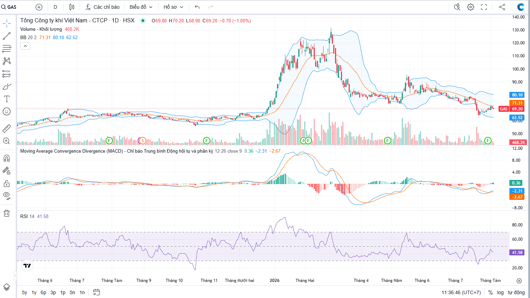Toggle lock all drawings
This screenshot has height=298, width=530.
7,183
